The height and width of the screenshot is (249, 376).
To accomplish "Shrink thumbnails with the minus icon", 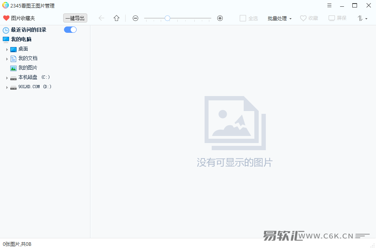I will [x=135, y=18].
